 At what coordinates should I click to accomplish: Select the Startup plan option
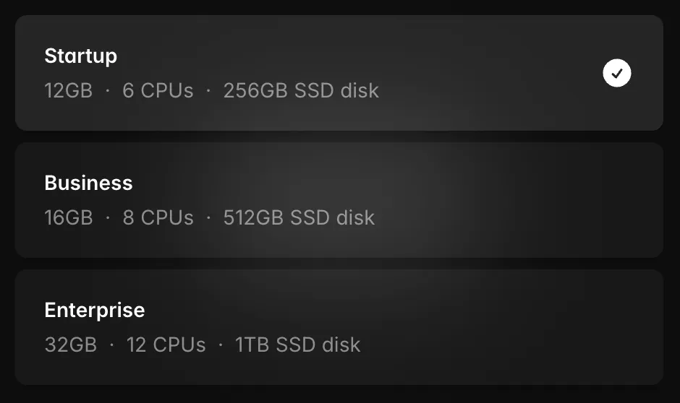(339, 73)
